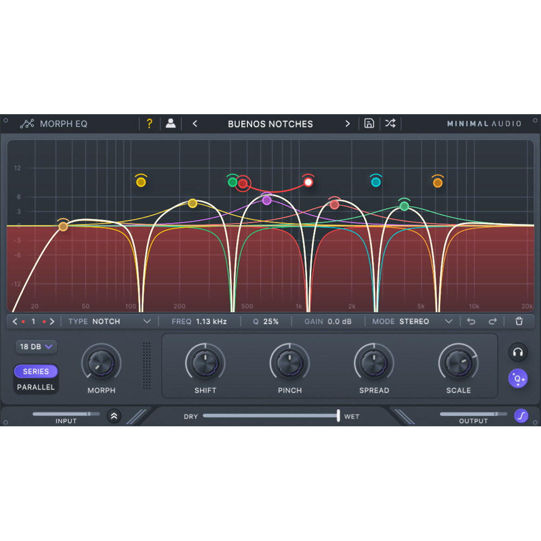Screen dimensions: 541x541
Task: Click the dotted drag handle beside Morph
Action: [147, 366]
